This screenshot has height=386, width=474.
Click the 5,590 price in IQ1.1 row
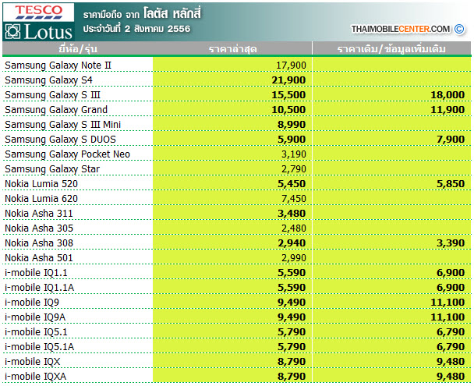point(292,273)
